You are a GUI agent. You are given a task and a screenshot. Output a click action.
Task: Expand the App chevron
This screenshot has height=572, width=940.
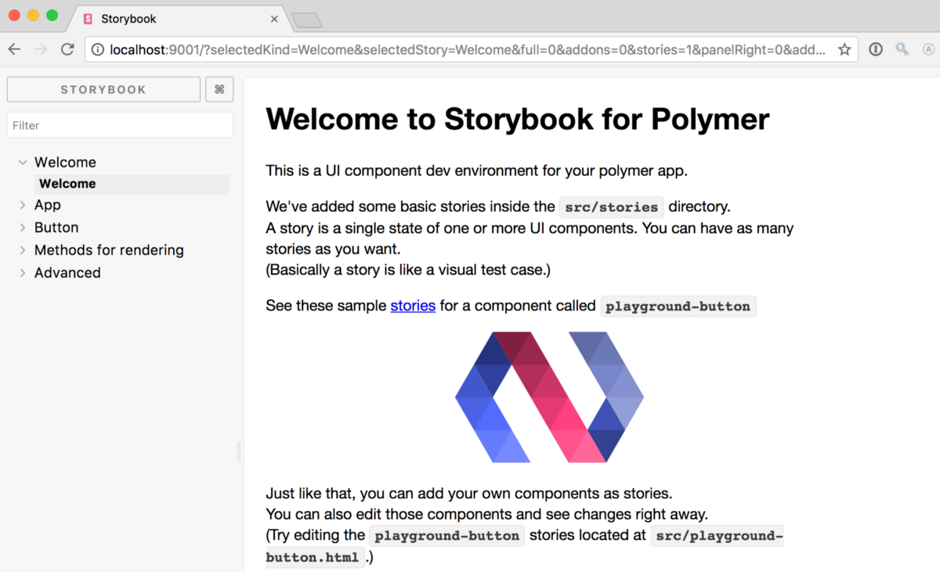coord(23,205)
